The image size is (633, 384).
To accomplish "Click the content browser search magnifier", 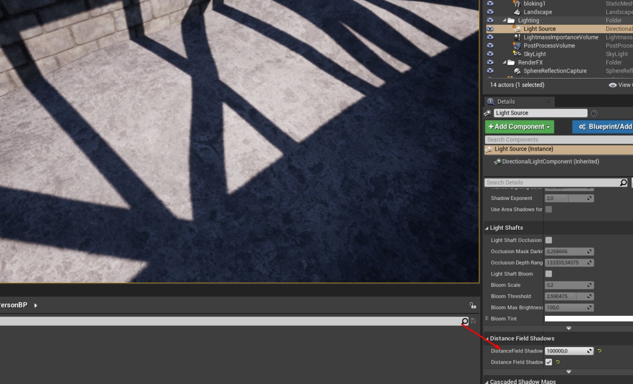I will [x=464, y=321].
